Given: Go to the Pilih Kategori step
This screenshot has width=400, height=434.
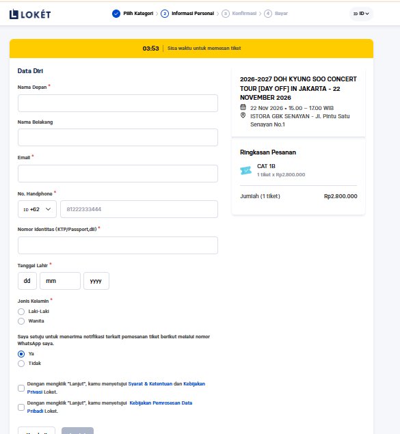Looking at the screenshot, I should 138,13.
